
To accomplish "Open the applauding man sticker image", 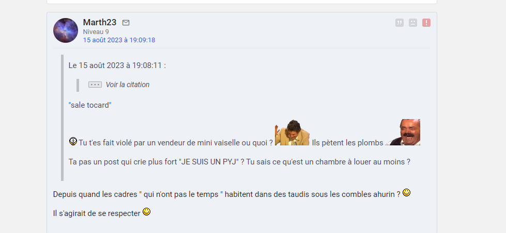I will [x=292, y=132].
